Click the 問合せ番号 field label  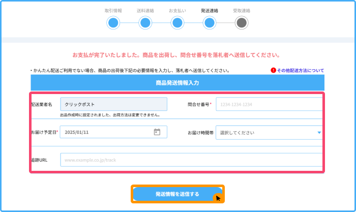199,104
